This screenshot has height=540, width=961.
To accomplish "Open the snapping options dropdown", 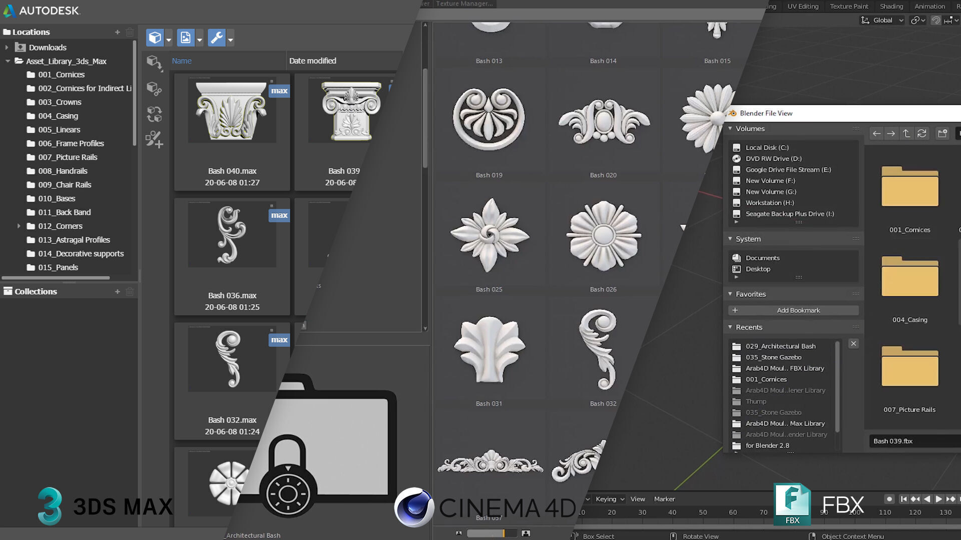I will click(951, 20).
